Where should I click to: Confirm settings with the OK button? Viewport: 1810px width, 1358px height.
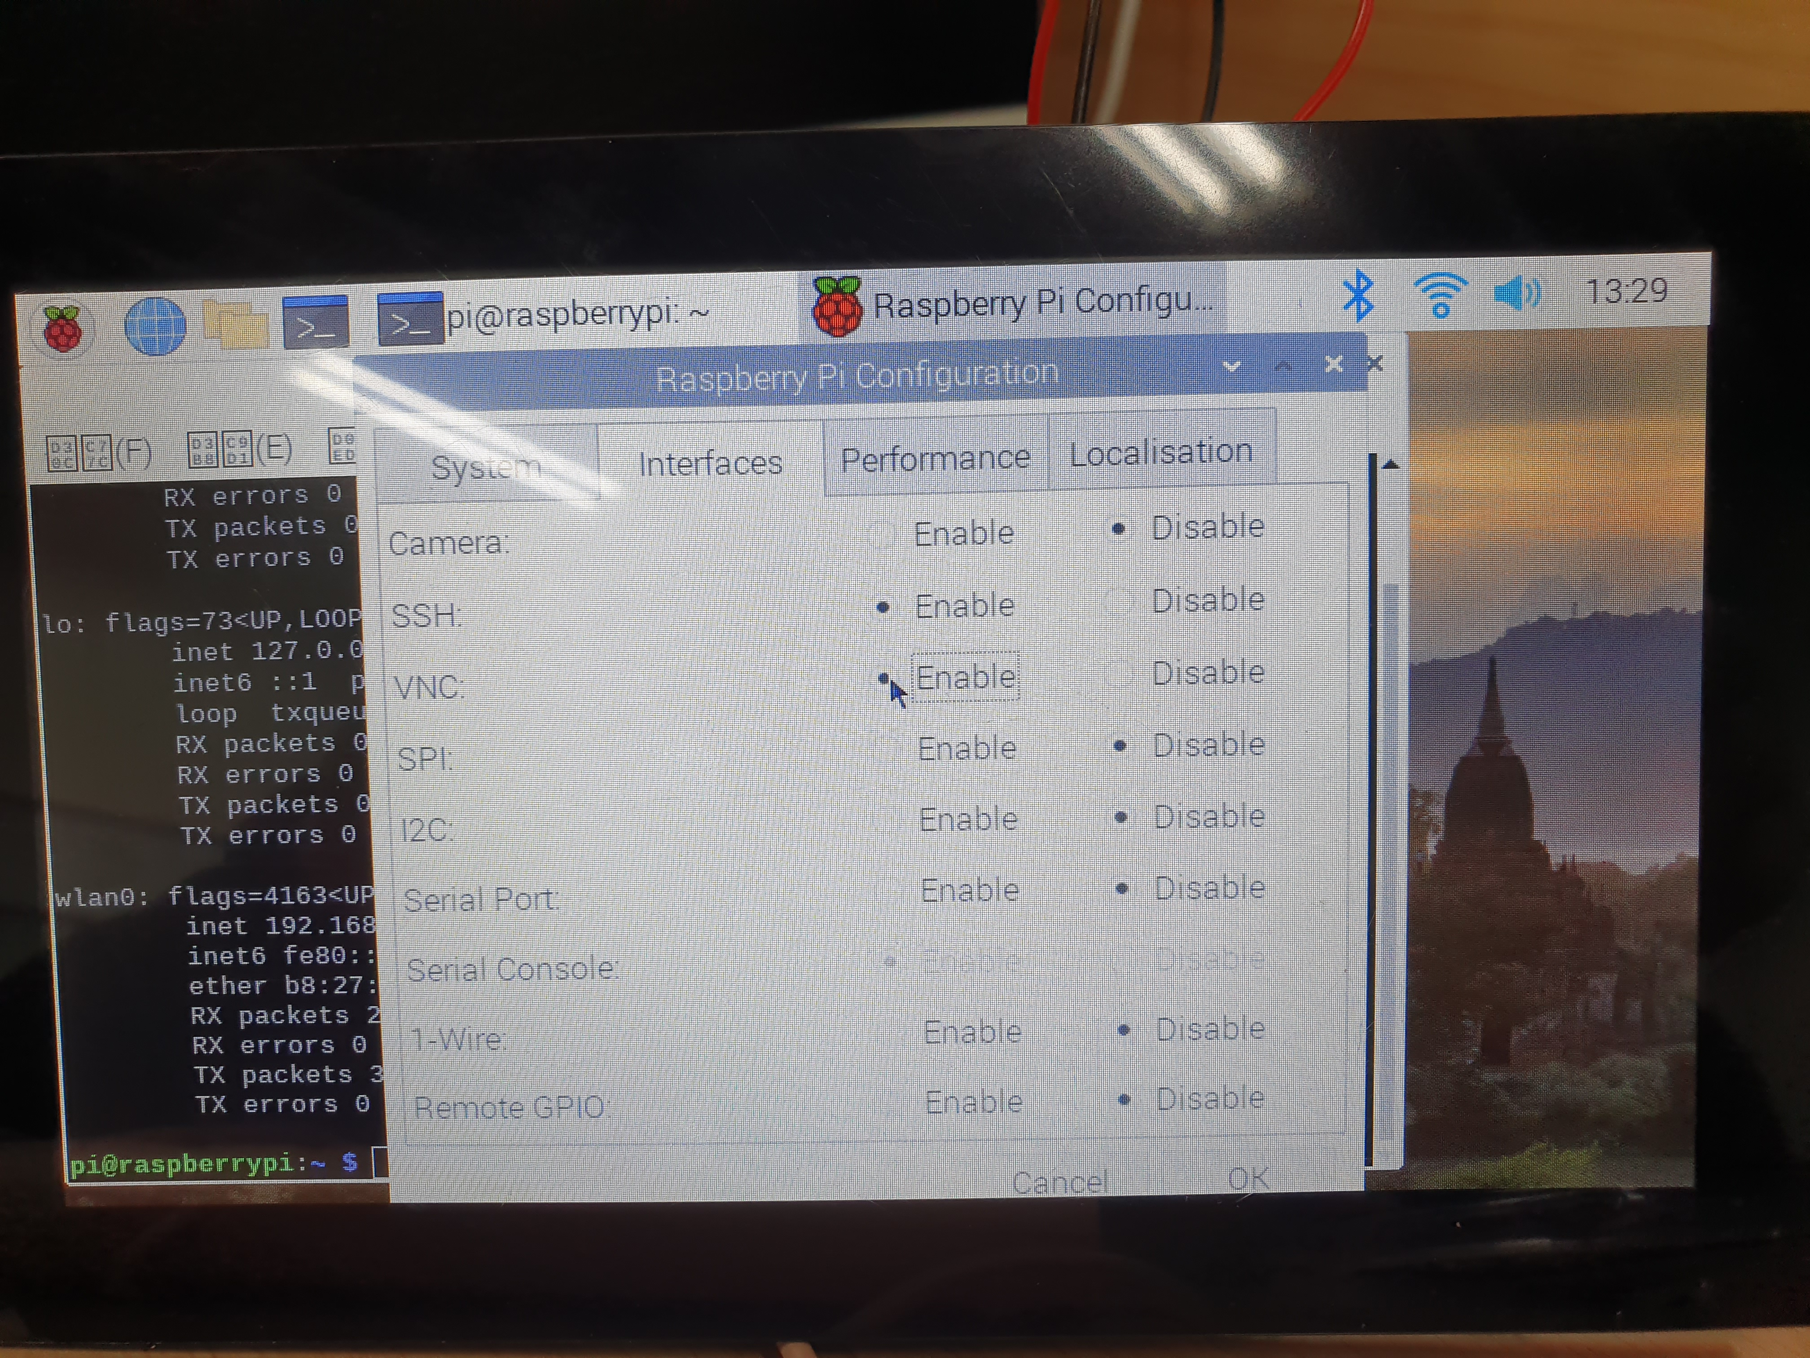[1249, 1179]
